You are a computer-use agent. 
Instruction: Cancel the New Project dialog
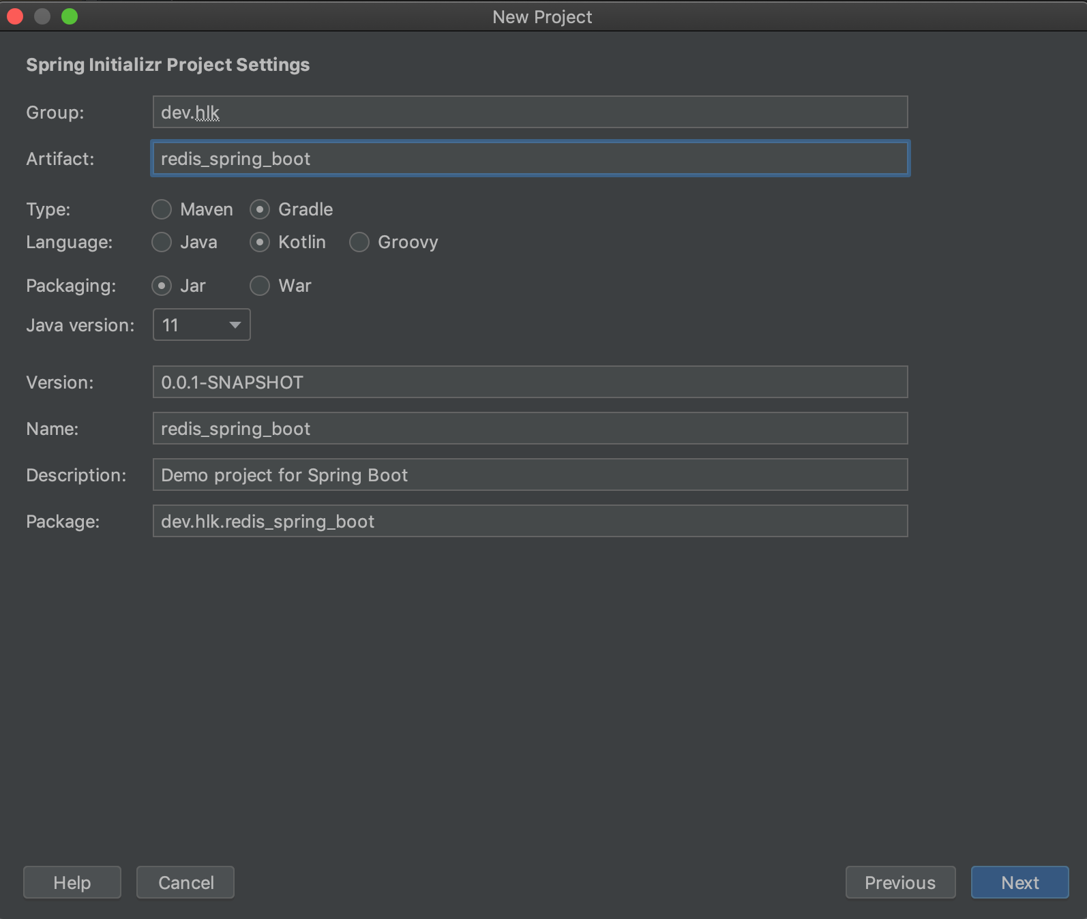pos(185,883)
